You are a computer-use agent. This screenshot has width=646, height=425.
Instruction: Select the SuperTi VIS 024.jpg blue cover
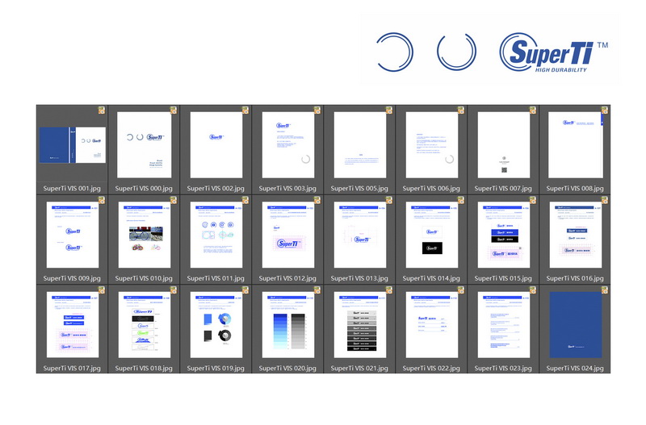[x=576, y=325]
